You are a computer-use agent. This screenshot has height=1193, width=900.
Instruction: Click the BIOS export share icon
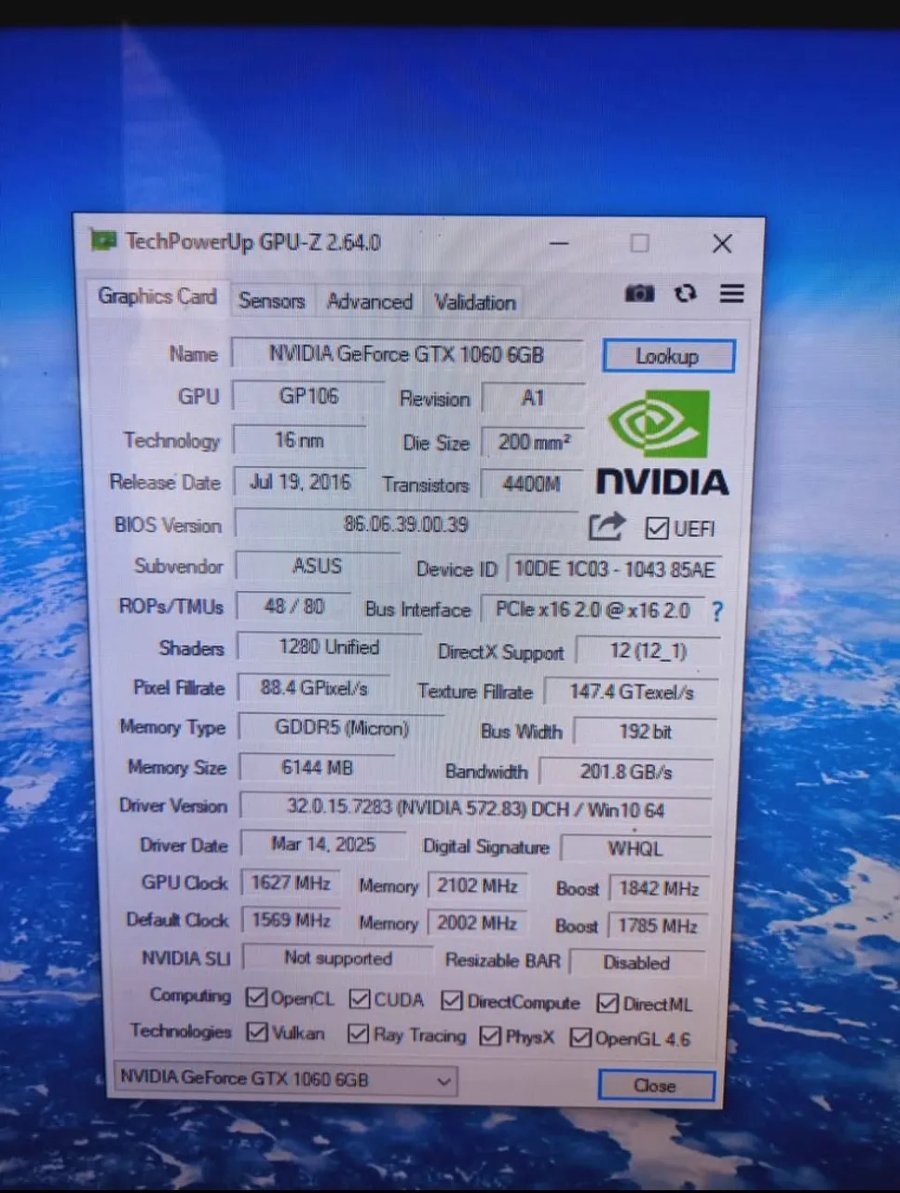607,527
